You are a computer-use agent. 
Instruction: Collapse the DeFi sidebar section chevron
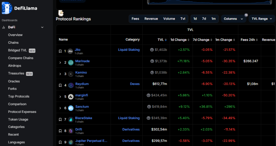click(42, 27)
